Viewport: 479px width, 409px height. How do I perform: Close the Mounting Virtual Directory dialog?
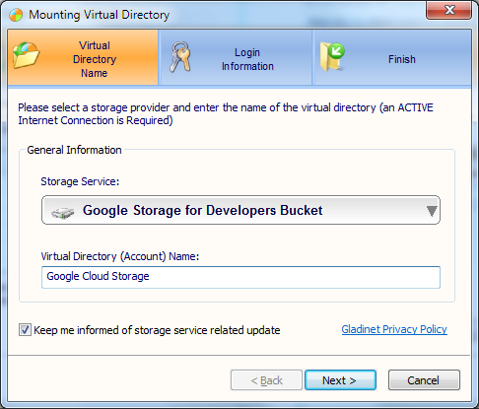tap(448, 10)
